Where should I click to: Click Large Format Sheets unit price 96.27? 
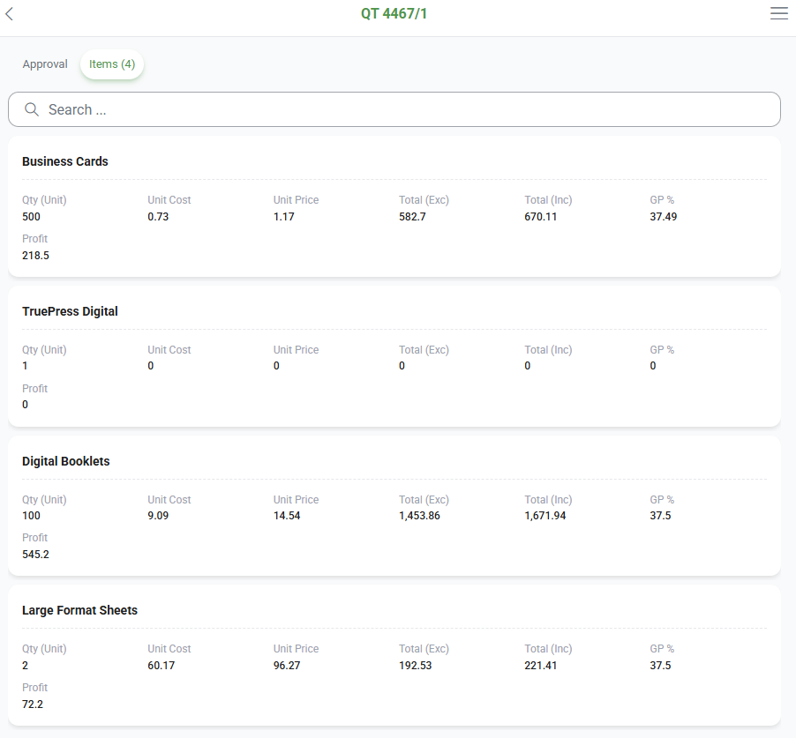click(x=287, y=666)
